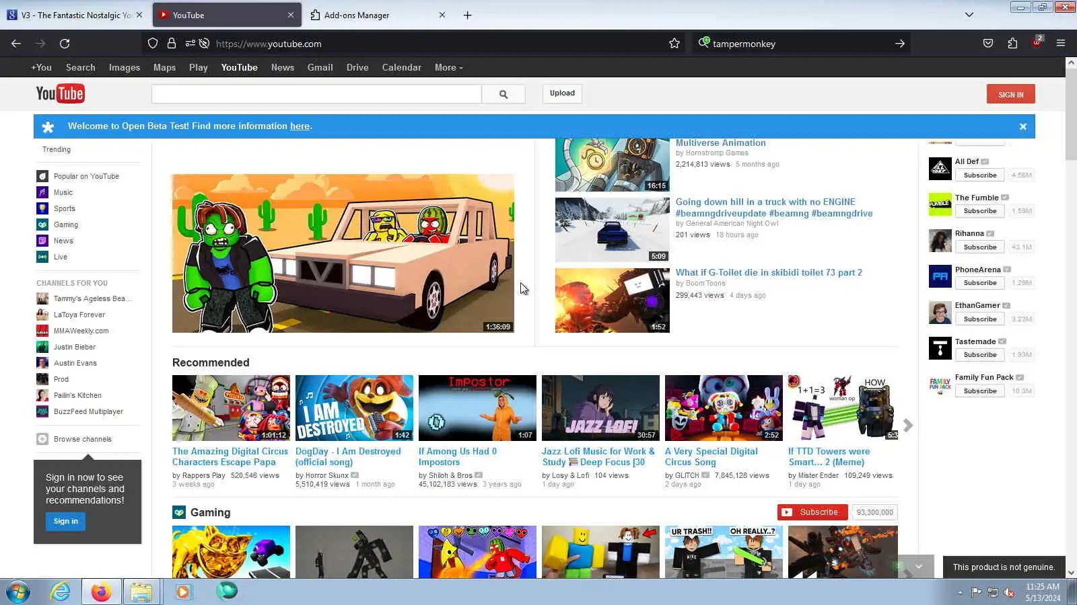The height and width of the screenshot is (605, 1077).
Task: Click the taskbar volume speaker icon
Action: pos(1009,592)
